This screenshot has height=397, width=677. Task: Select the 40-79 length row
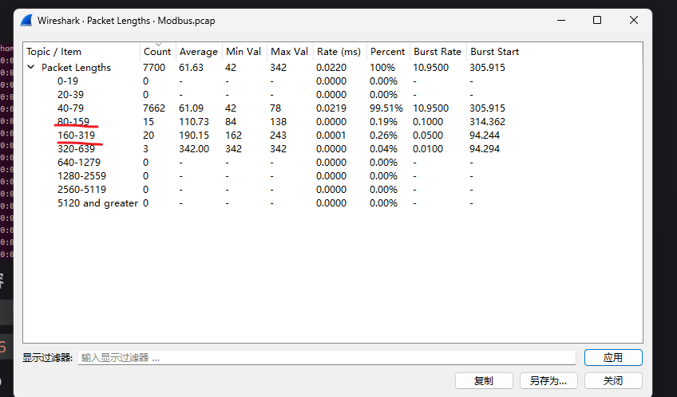pyautogui.click(x=332, y=108)
